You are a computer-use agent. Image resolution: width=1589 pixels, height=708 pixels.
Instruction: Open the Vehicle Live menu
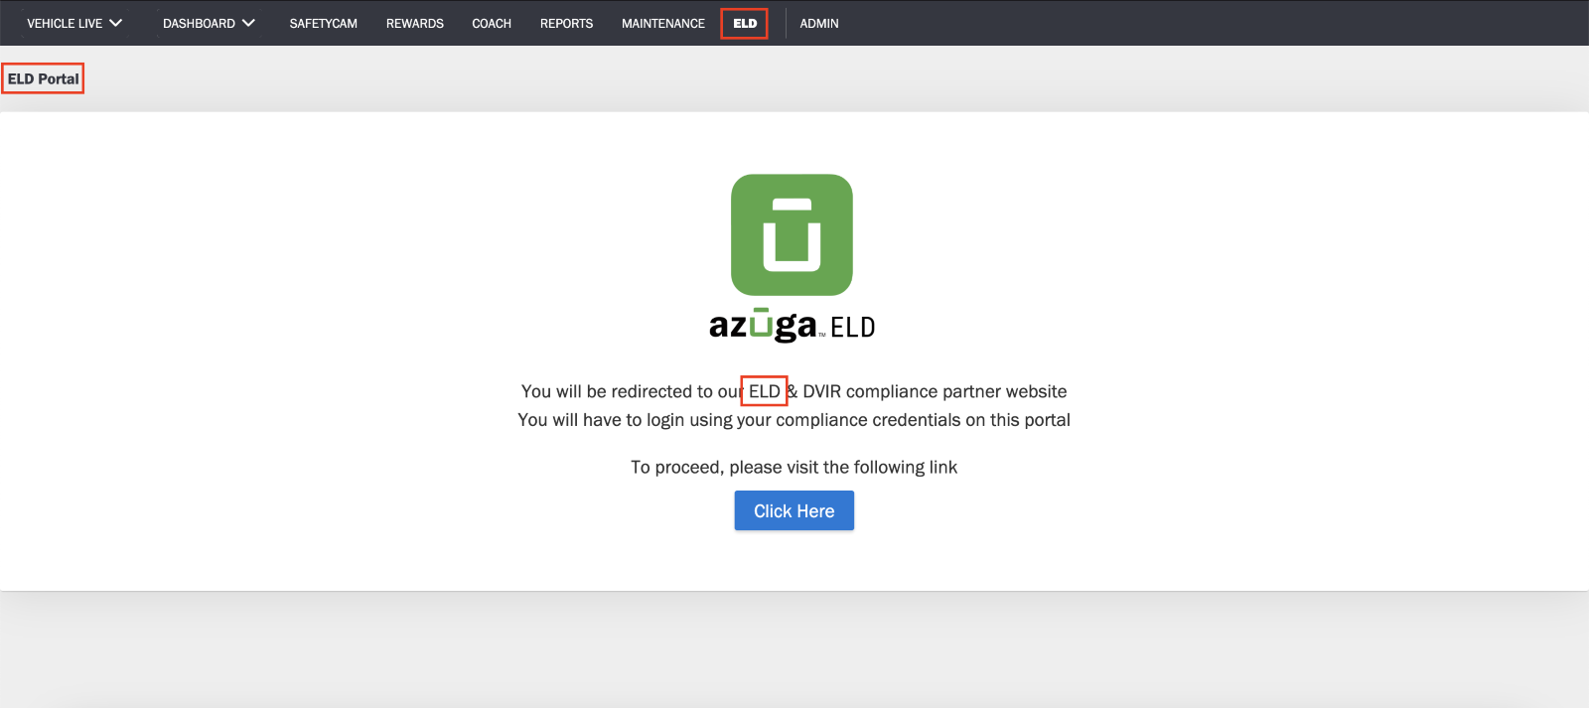tap(74, 23)
